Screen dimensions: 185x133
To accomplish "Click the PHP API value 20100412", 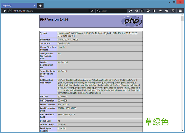I will click(63, 97).
